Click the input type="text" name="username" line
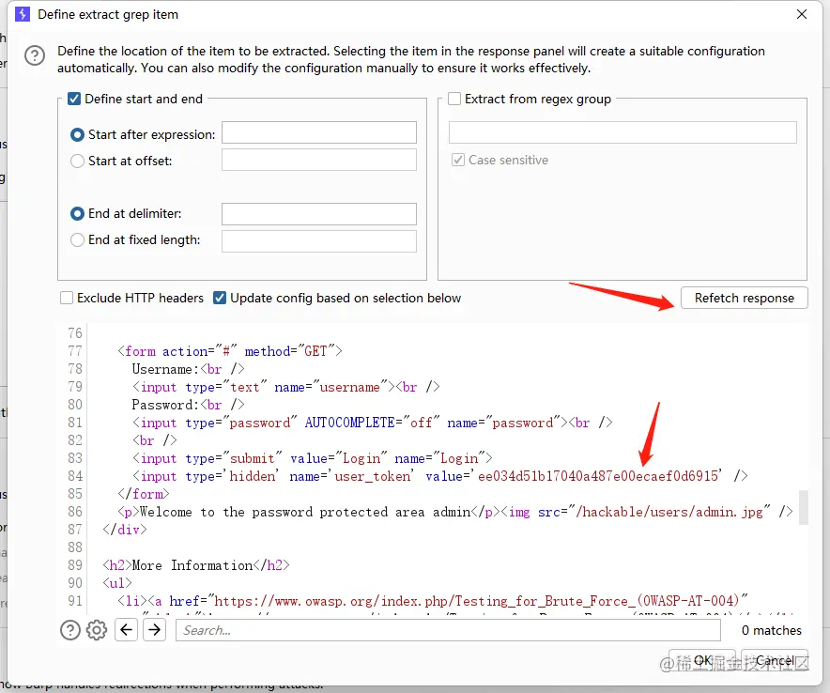Image resolution: width=830 pixels, height=693 pixels. pyautogui.click(x=285, y=387)
